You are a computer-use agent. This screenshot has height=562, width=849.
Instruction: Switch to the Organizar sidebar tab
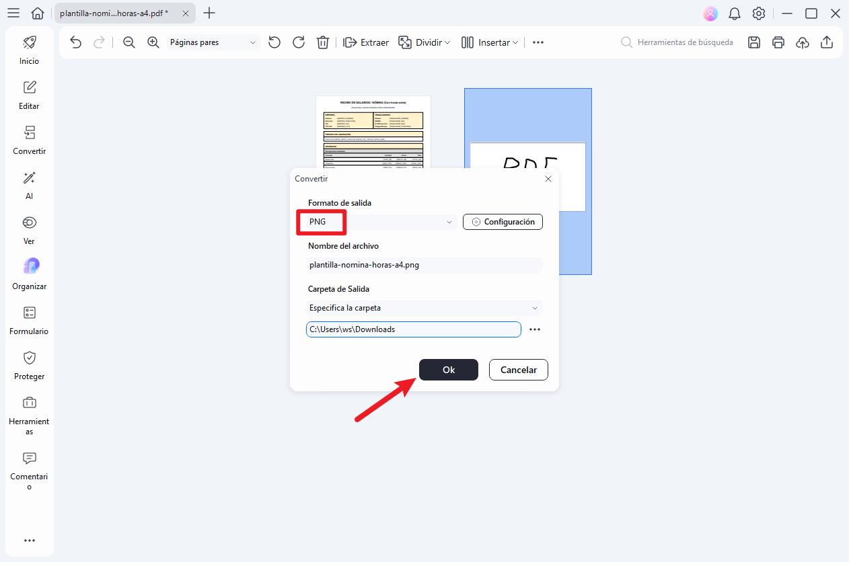point(30,275)
